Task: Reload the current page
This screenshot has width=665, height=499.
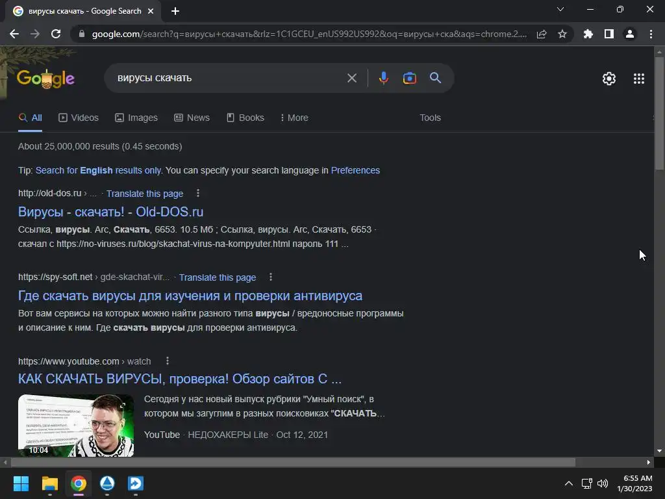Action: [x=56, y=34]
